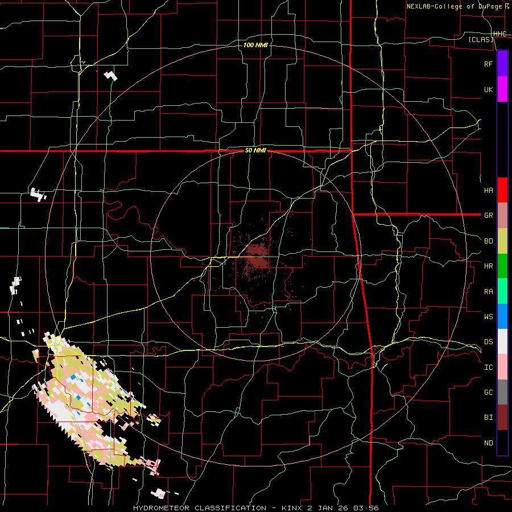
Task: Select the khaki BD legend swatch
Action: [502, 241]
